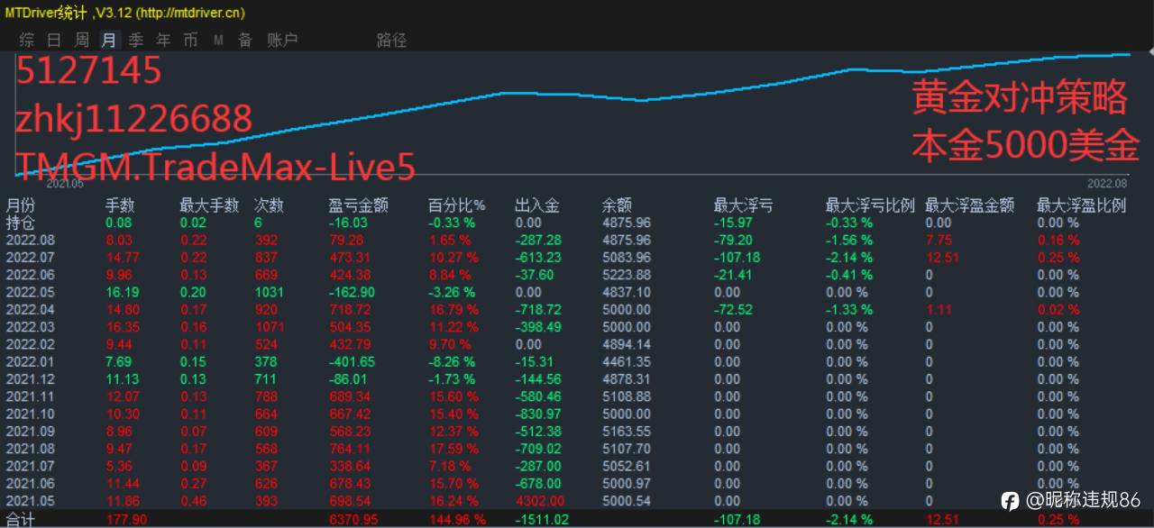Open the 账户 account tab
The height and width of the screenshot is (528, 1154).
pyautogui.click(x=282, y=41)
